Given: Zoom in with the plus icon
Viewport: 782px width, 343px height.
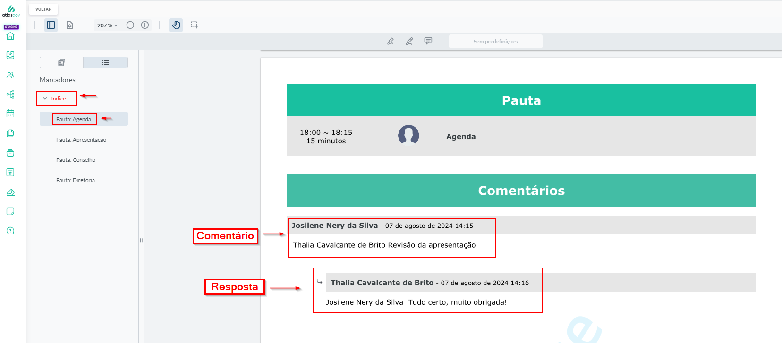Looking at the screenshot, I should point(145,25).
